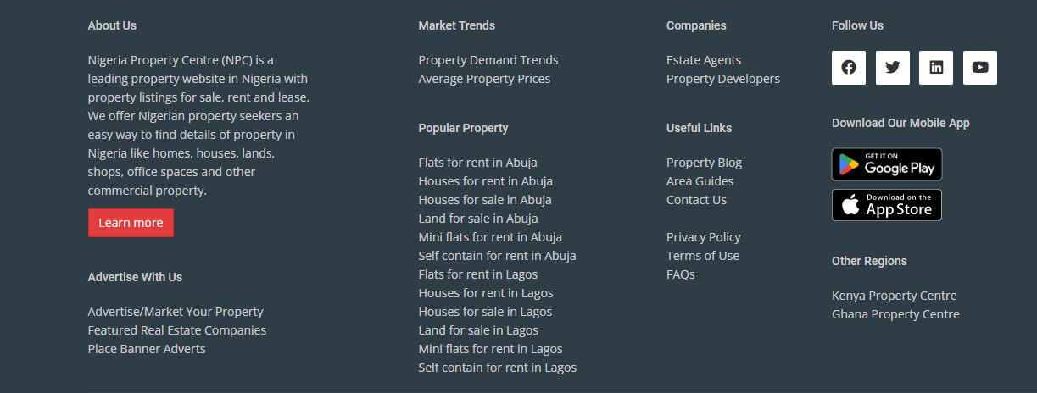The image size is (1037, 393).
Task: Select Land for sale in Lagos
Action: tap(478, 330)
